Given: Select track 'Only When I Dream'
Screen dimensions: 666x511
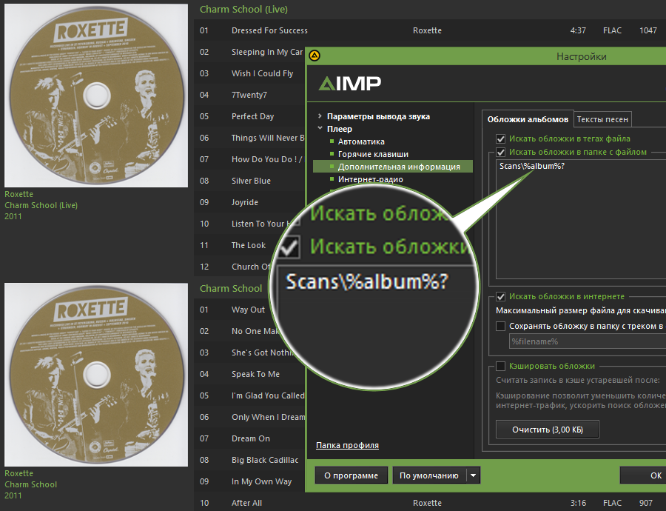Looking at the screenshot, I should coord(268,417).
